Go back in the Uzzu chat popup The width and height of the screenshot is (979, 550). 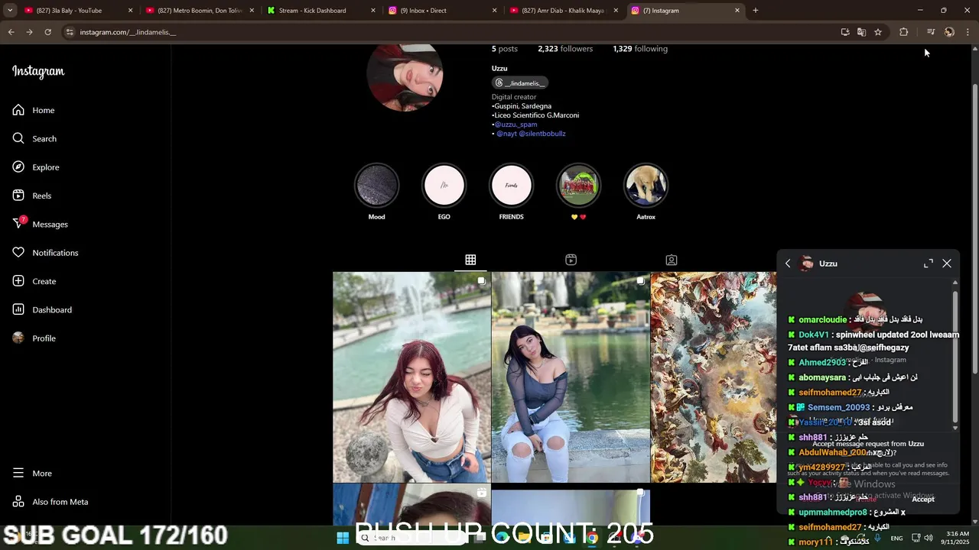pos(788,264)
